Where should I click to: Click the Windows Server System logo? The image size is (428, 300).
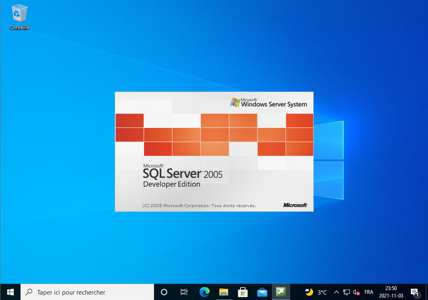[268, 103]
